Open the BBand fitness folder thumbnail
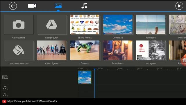Viewport: 186px width, 105px height. pos(85,24)
